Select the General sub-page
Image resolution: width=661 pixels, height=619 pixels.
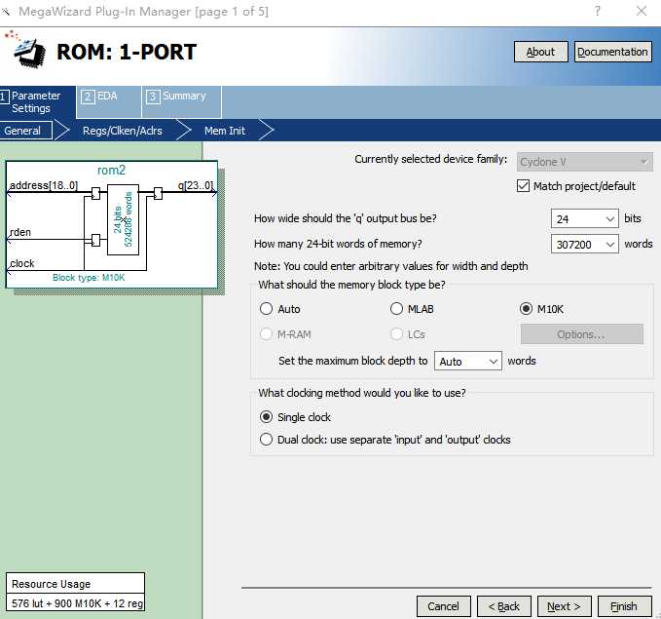coord(25,131)
